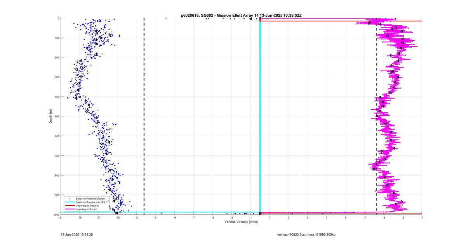Click depth axis tick label '700'
The height and width of the screenshot is (241, 466).
point(57,156)
